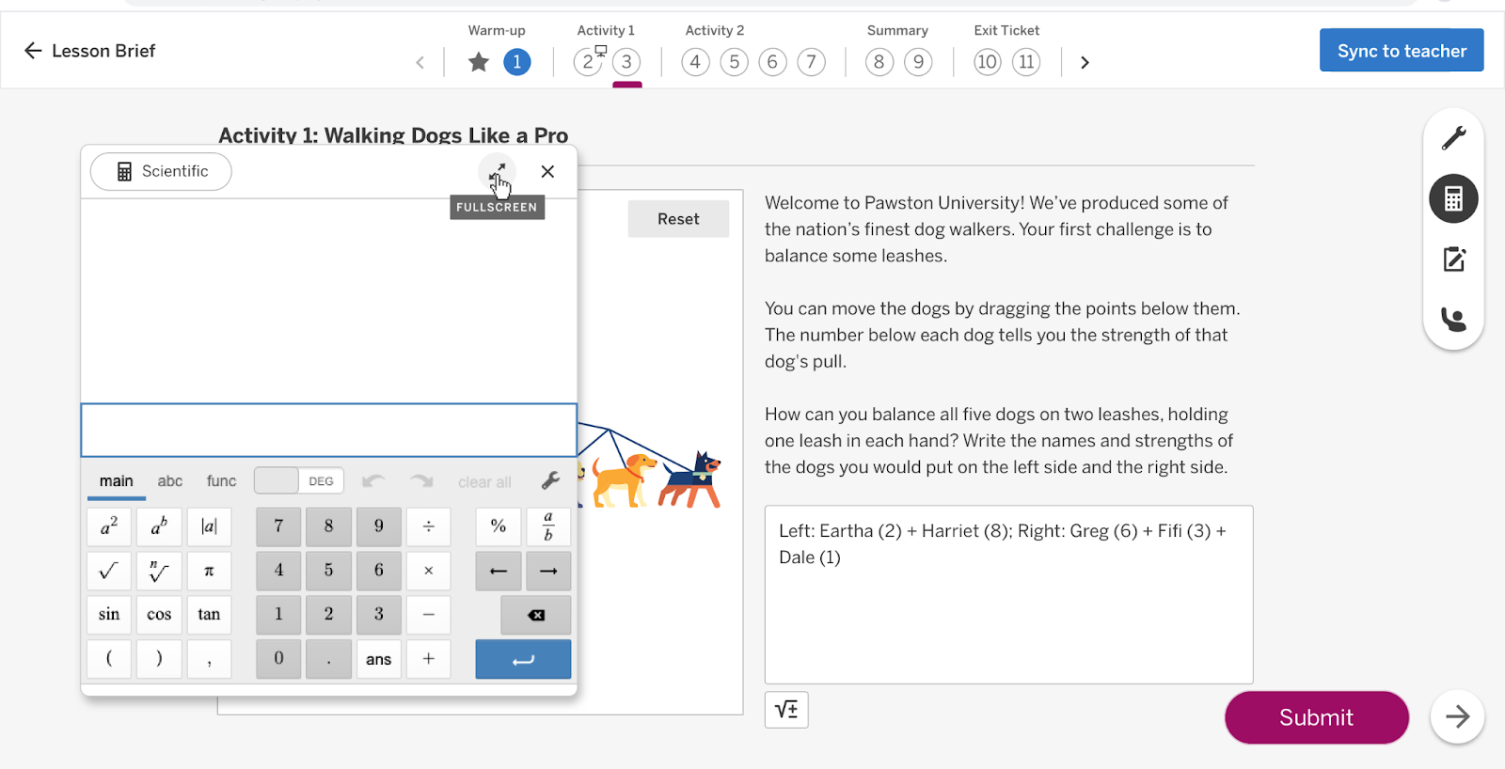Go back to Lesson Brief
1505x769 pixels.
pyautogui.click(x=89, y=51)
